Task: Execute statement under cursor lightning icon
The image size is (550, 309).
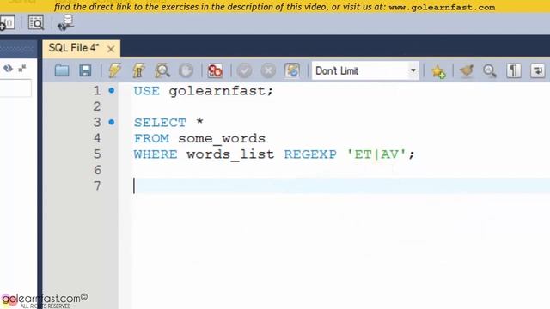Action: click(139, 70)
